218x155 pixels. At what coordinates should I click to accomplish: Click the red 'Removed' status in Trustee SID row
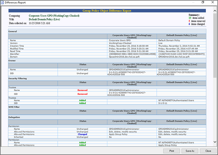pos(82,94)
